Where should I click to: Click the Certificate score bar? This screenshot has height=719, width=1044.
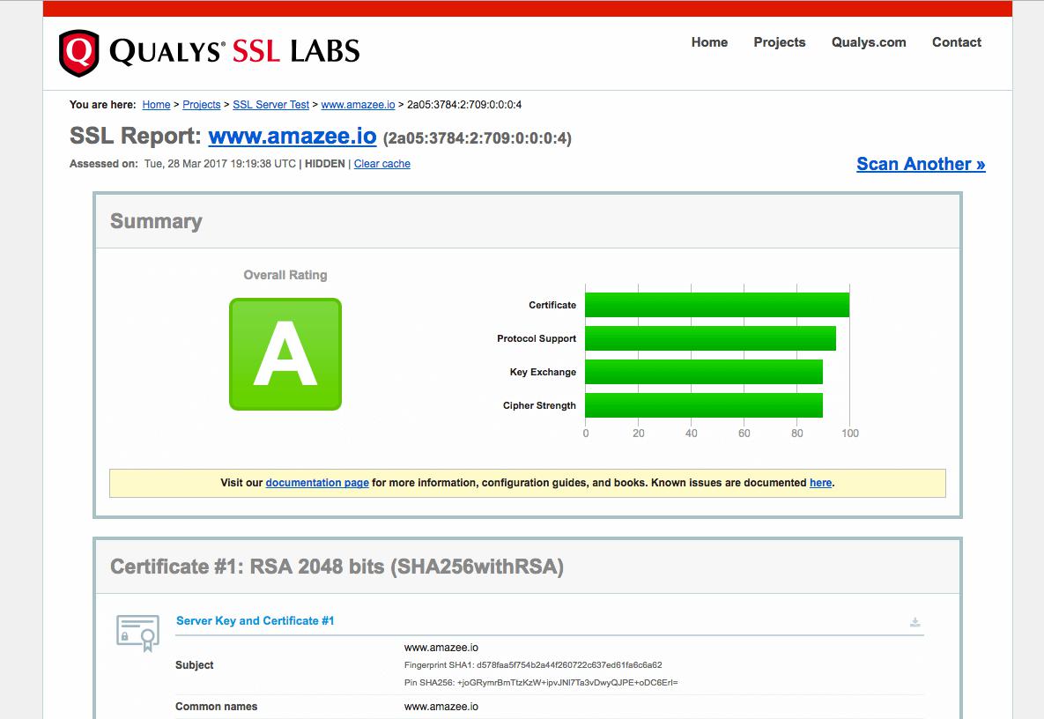point(716,305)
